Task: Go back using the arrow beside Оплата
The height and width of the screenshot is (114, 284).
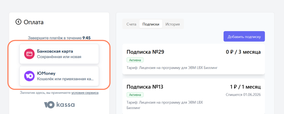Action: click(x=18, y=22)
